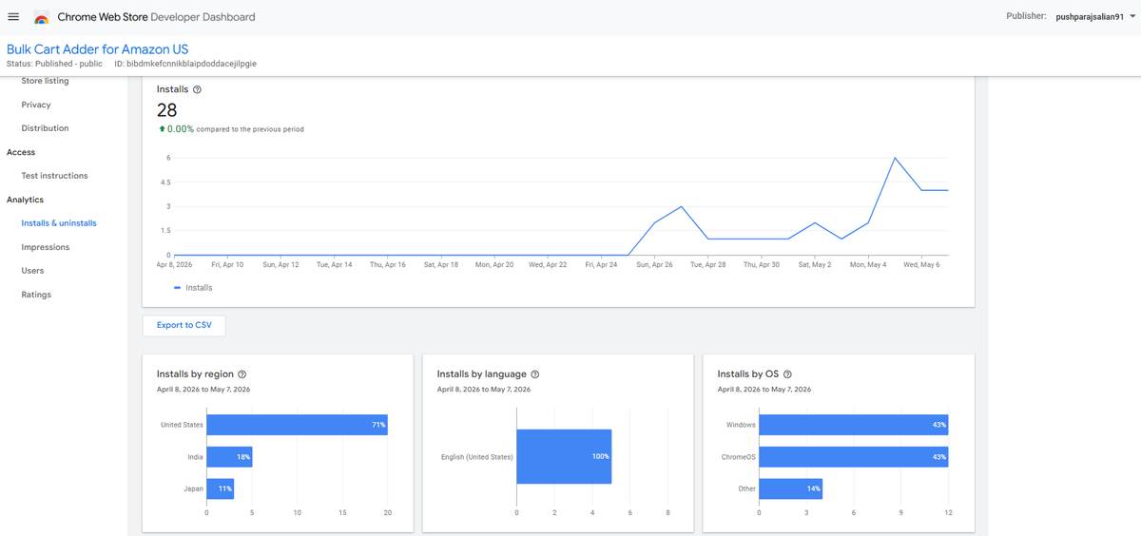Image resolution: width=1141 pixels, height=536 pixels.
Task: Toggle the Installs legend entry
Action: coord(194,287)
